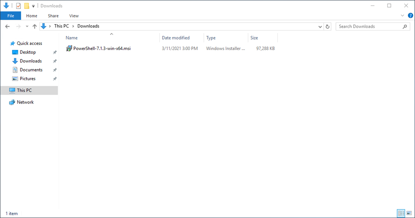Minimize the Downloads window

pyautogui.click(x=373, y=6)
